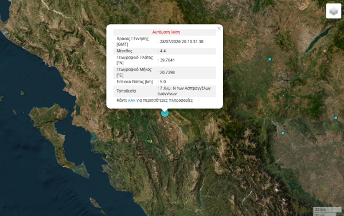Click the location text '7 Χλμ. Ν των Ασπραγγέλων'

tap(185, 88)
